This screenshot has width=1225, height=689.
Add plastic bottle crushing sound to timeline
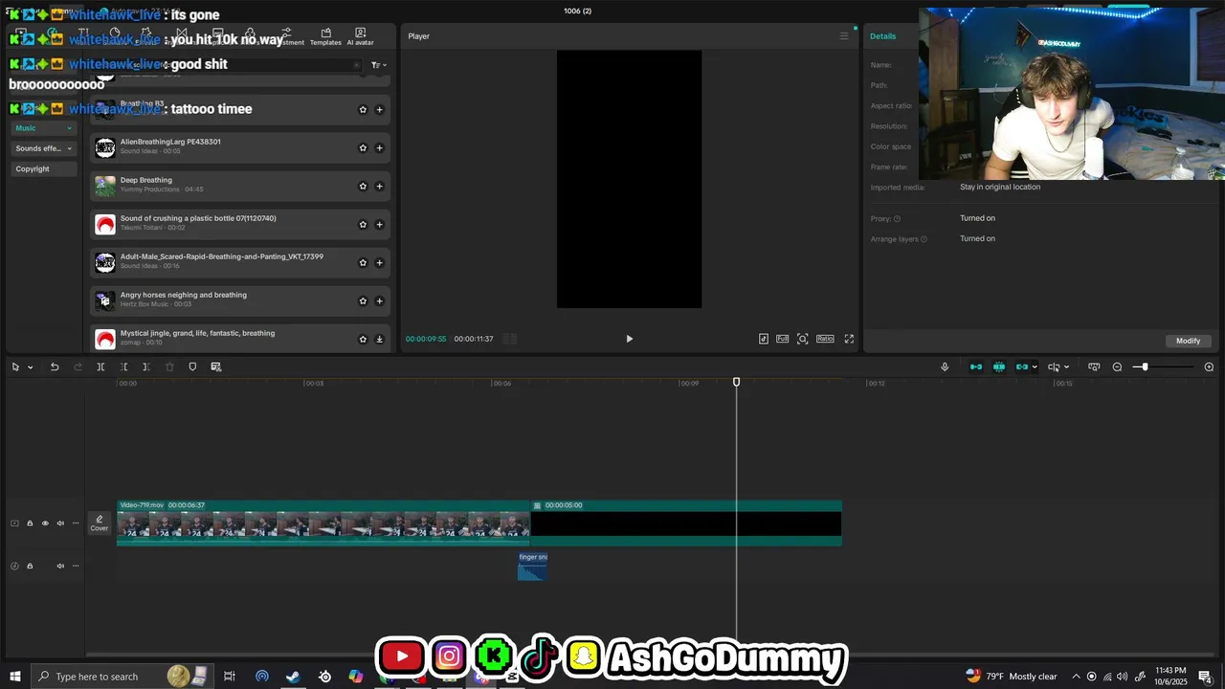[x=379, y=224]
